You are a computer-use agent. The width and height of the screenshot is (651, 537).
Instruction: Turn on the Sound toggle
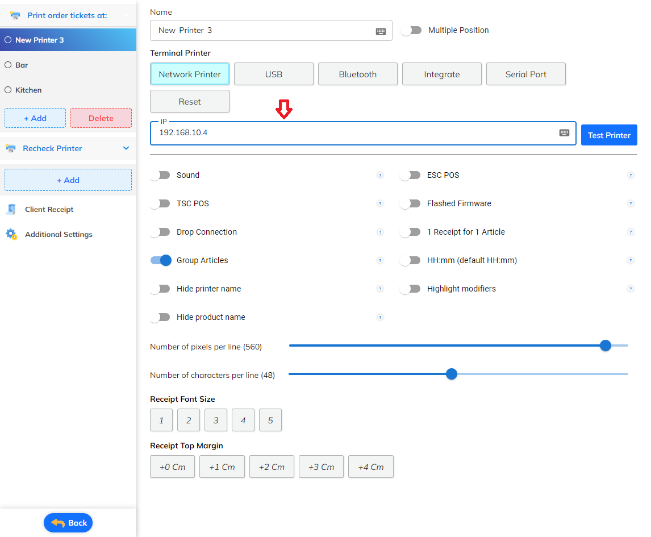pos(160,175)
